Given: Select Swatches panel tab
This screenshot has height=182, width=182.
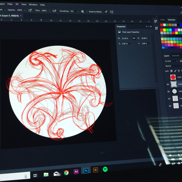Looking at the screenshot, I should [172, 20].
